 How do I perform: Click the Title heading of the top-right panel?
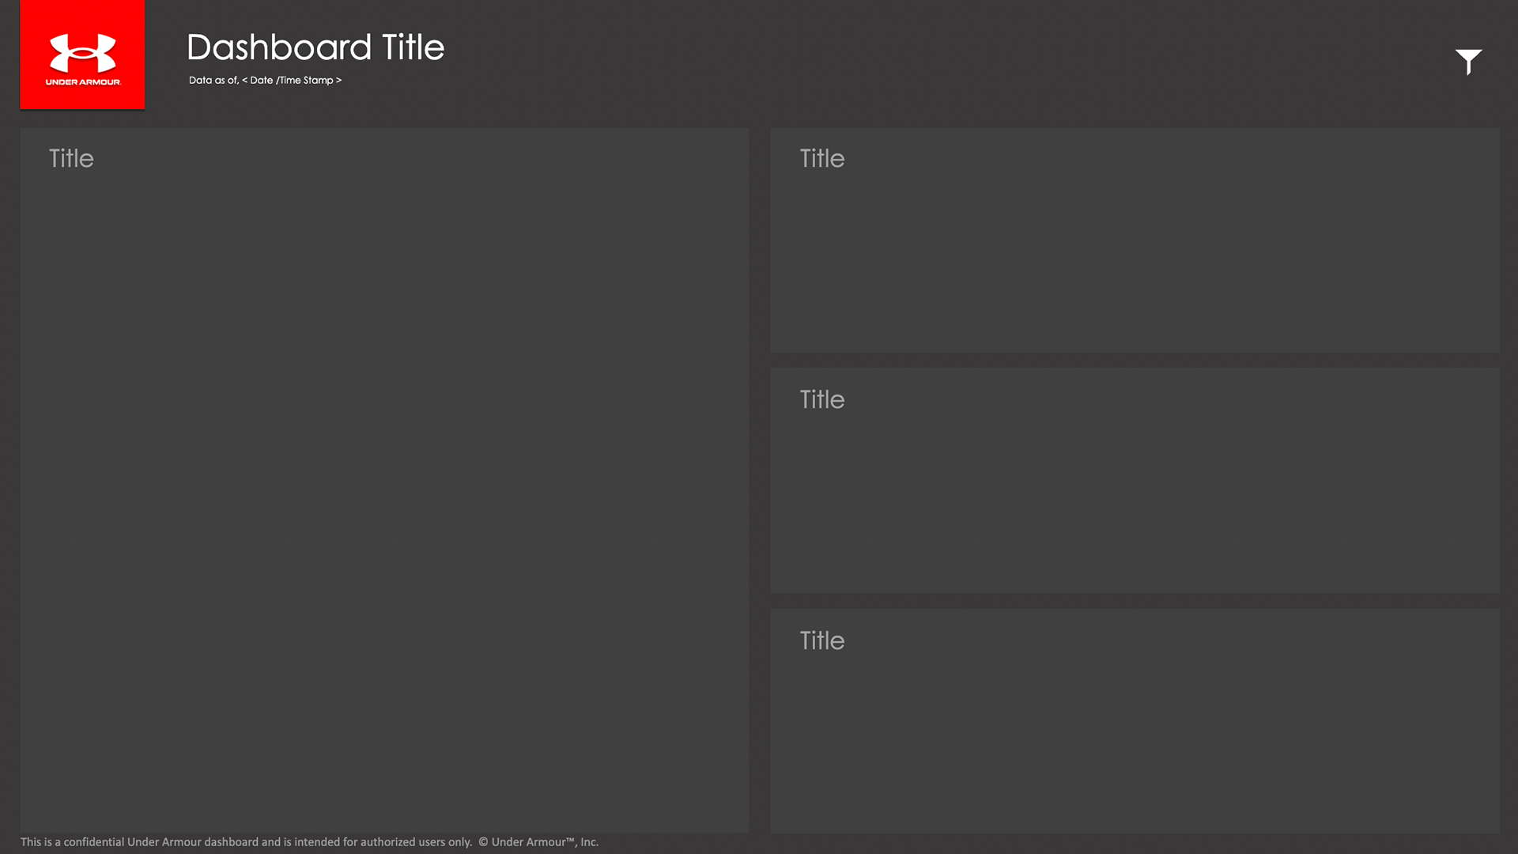[821, 158]
